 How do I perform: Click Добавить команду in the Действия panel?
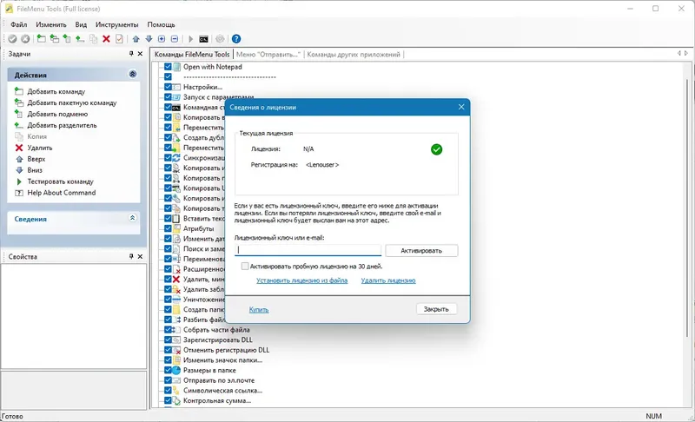tap(56, 92)
